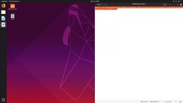Select the administrator folder on desktop
Screen dimensions: 183x103
13,7
